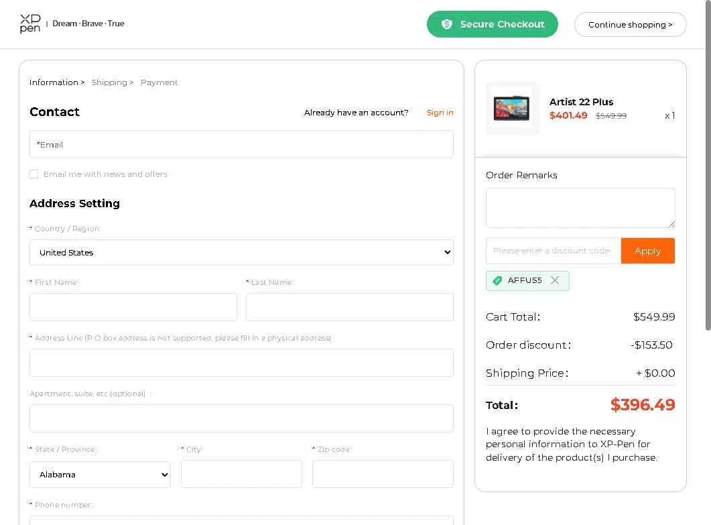
Task: Focus the Email input field
Action: click(x=241, y=144)
